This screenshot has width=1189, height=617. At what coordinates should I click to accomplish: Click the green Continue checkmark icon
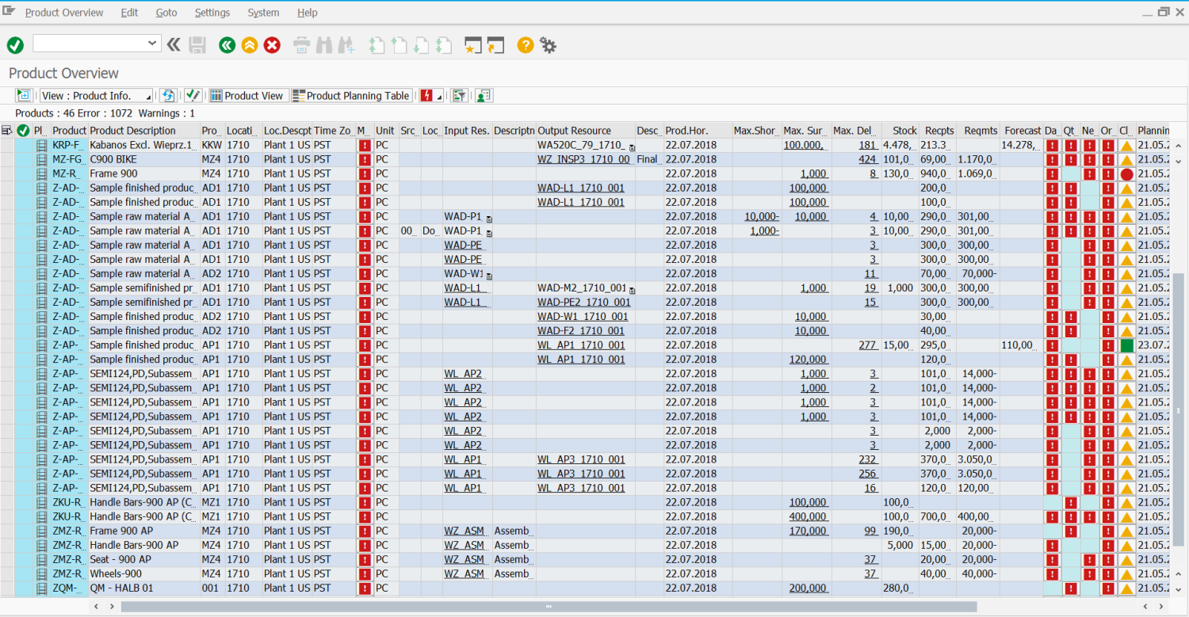[14, 45]
